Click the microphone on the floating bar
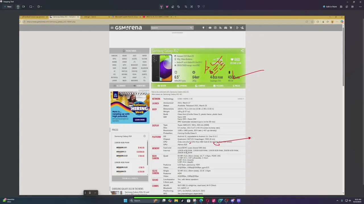The width and height of the screenshot is (364, 204). click(90, 193)
